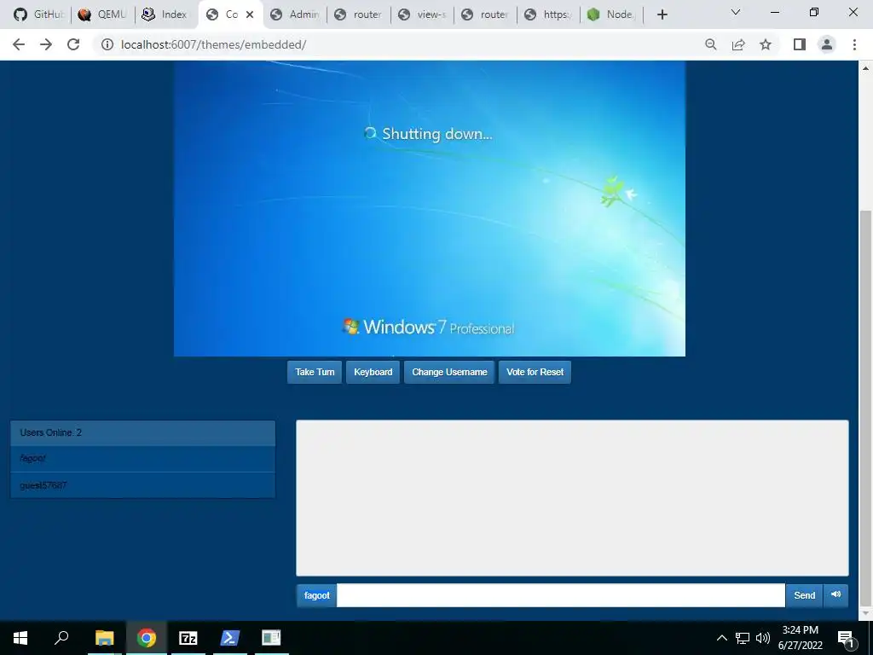Open the notification center icon

(x=846, y=638)
